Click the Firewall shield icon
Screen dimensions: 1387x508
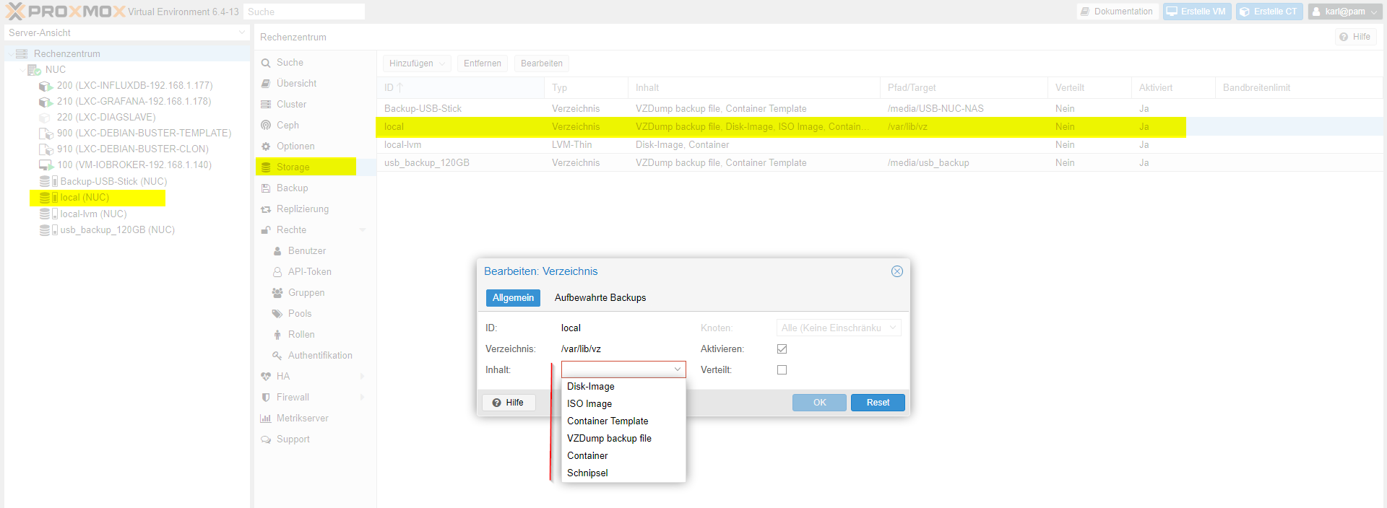[266, 398]
